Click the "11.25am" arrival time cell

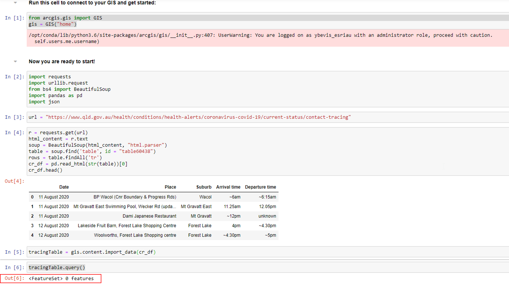click(232, 207)
